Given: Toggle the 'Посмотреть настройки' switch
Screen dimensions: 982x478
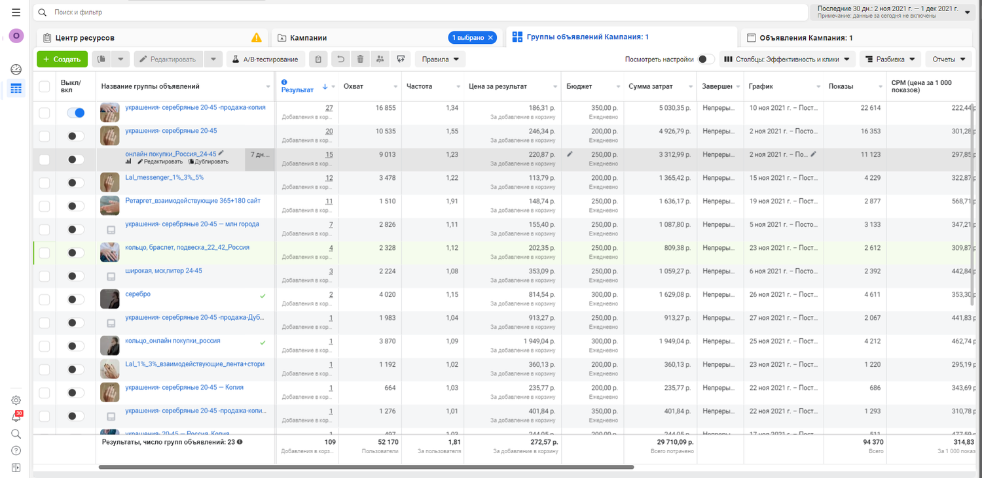Looking at the screenshot, I should (706, 60).
